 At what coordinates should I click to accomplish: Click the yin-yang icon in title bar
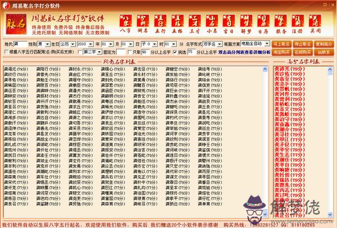click(x=6, y=6)
